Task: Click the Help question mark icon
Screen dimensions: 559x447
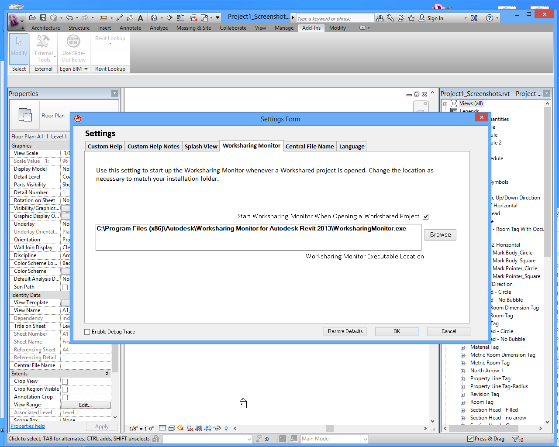Action: 490,18
